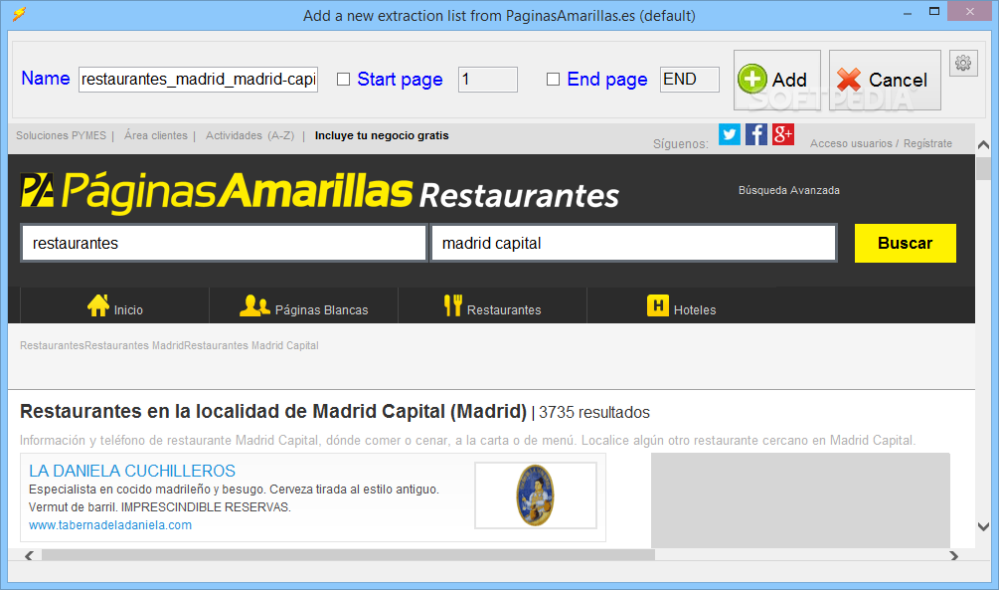This screenshot has height=590, width=999.
Task: Click the blue Name label
Action: pos(46,78)
